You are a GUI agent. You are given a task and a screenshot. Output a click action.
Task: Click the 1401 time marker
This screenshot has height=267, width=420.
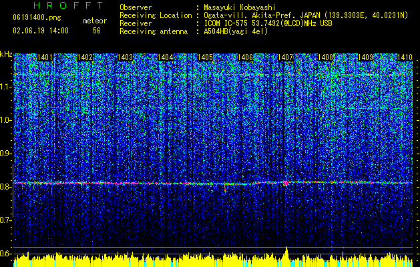45,57
